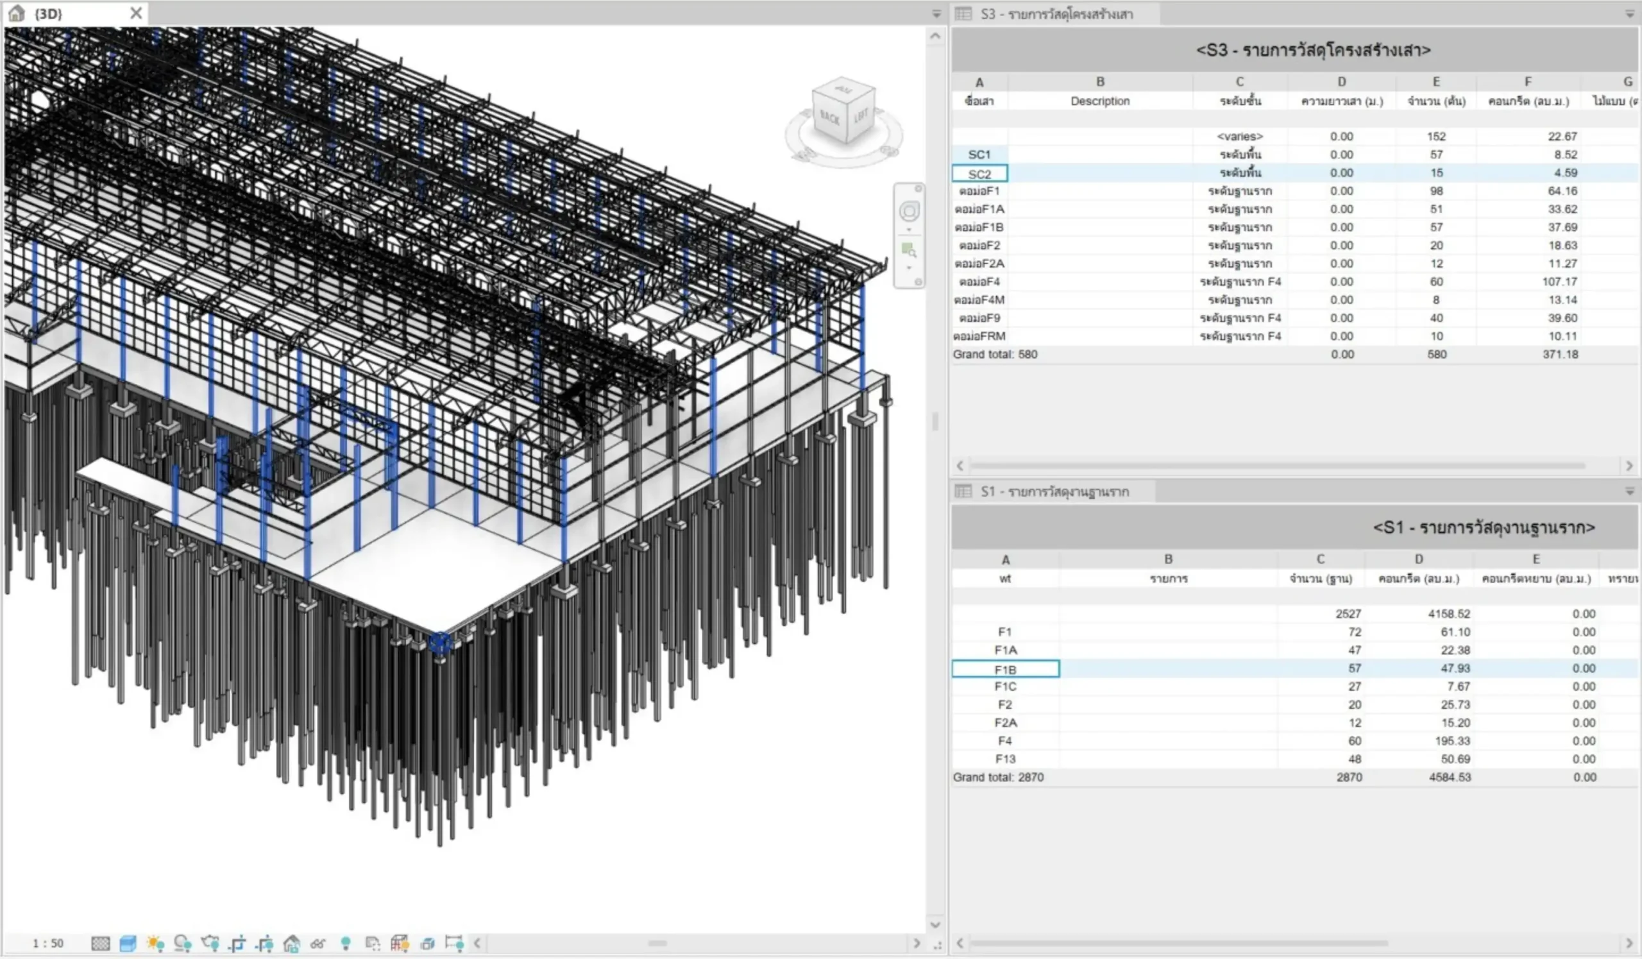This screenshot has height=959, width=1642.
Task: Select the S1 foundation schedule tab
Action: coord(1054,492)
